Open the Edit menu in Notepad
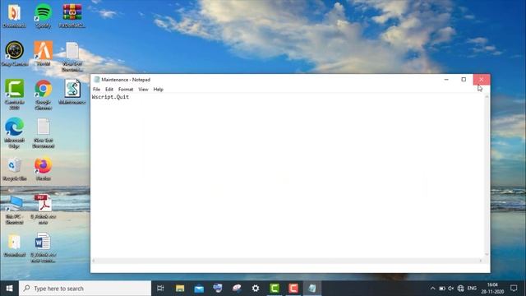Viewport: 526px width, 296px height. pyautogui.click(x=109, y=90)
